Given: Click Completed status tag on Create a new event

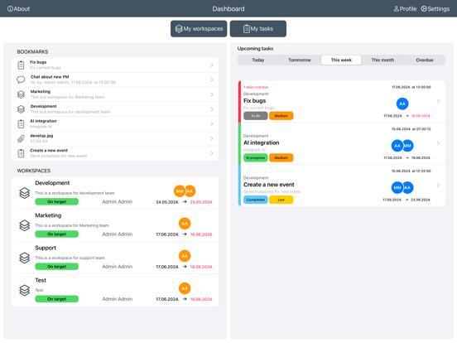Looking at the screenshot, I should pyautogui.click(x=256, y=200).
